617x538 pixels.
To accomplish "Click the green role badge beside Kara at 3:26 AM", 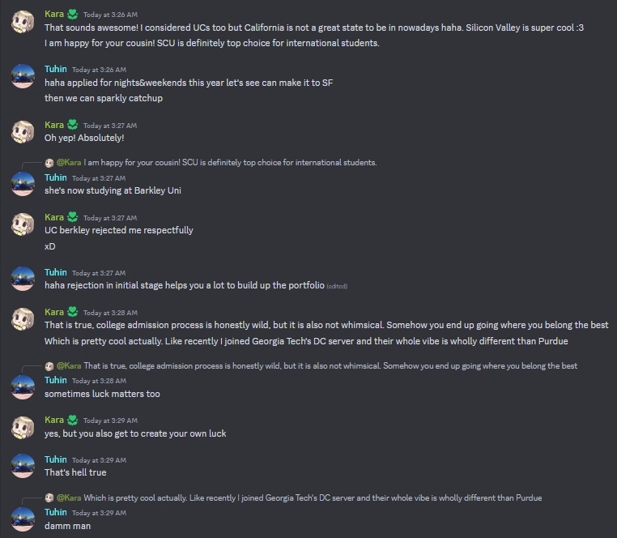I will tap(74, 14).
